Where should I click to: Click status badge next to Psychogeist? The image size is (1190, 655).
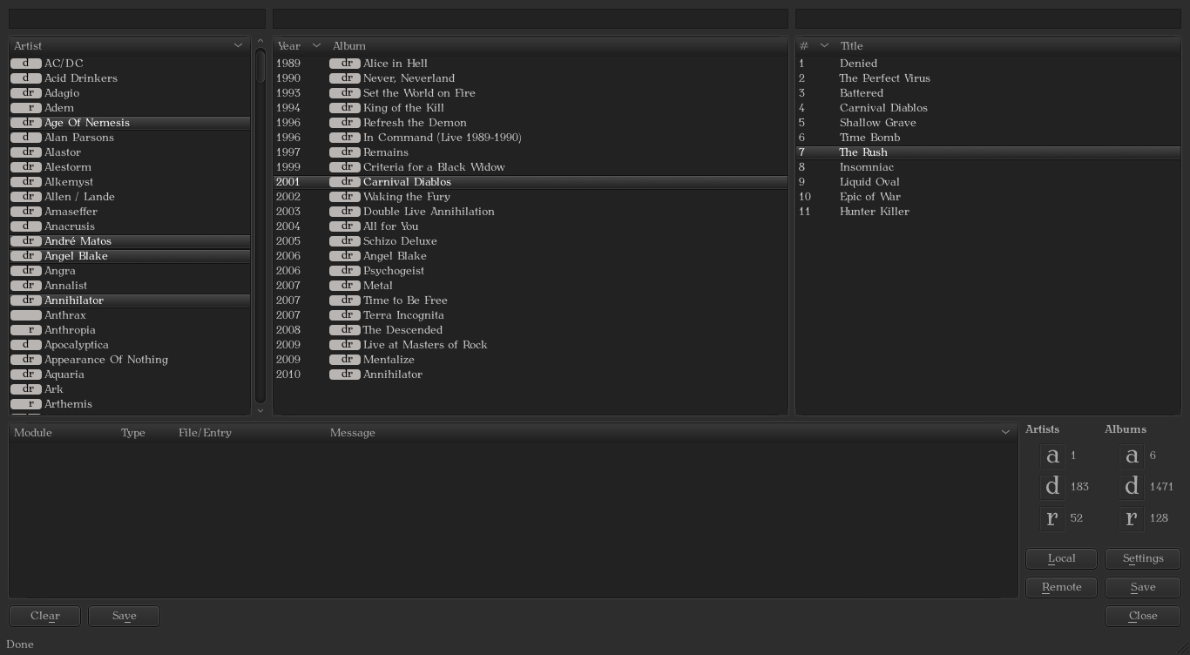tap(345, 271)
